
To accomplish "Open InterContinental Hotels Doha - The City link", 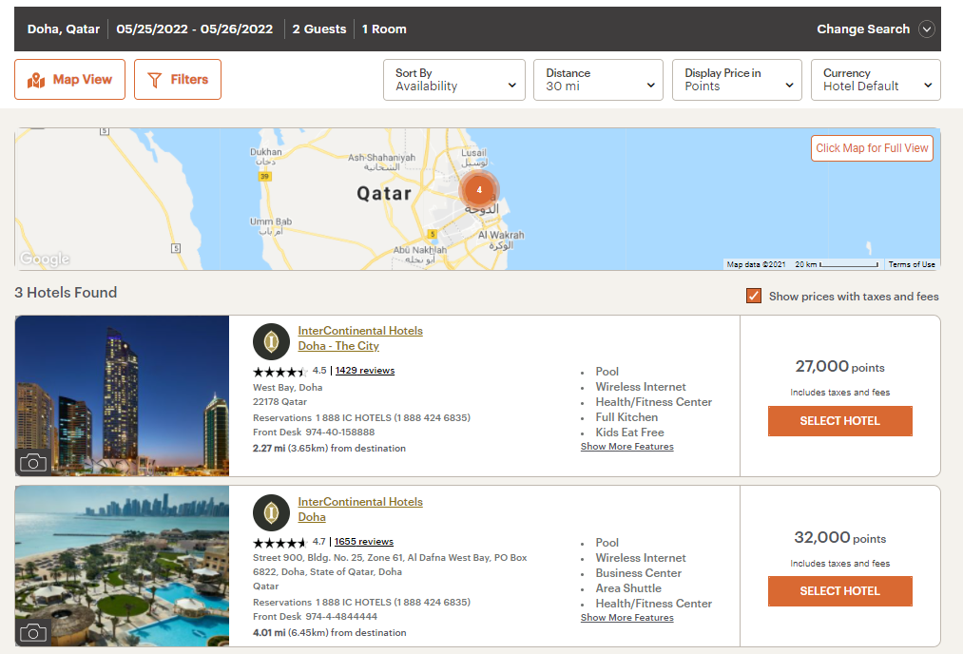I will click(360, 337).
